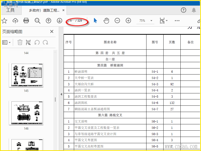The width and height of the screenshot is (201, 151).
Task: Open the more tools ellipsis menu
Action: 177,21
